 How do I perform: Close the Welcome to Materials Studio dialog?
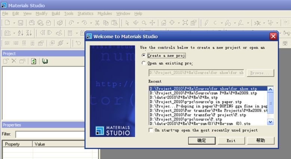coord(273,36)
